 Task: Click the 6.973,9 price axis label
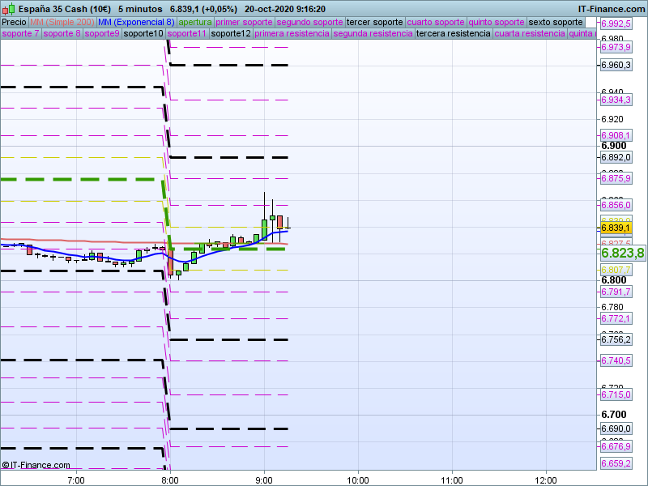click(616, 47)
